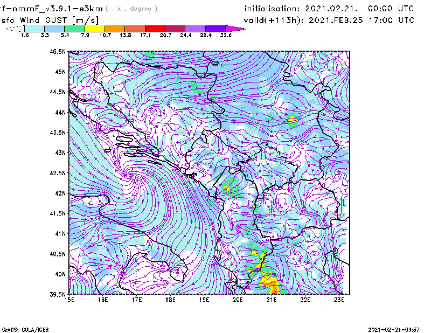Click the "18E" longitude label

[170, 300]
